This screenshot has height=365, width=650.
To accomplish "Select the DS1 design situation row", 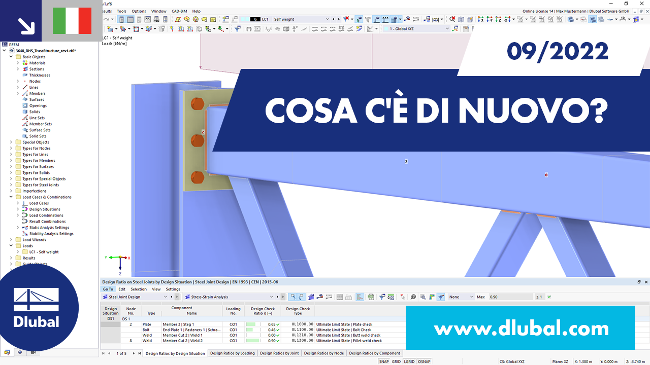I will point(110,319).
